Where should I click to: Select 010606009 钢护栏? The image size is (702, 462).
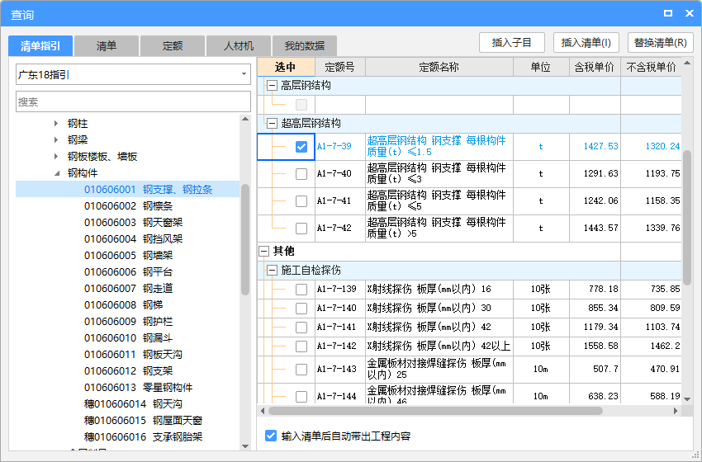click(129, 322)
